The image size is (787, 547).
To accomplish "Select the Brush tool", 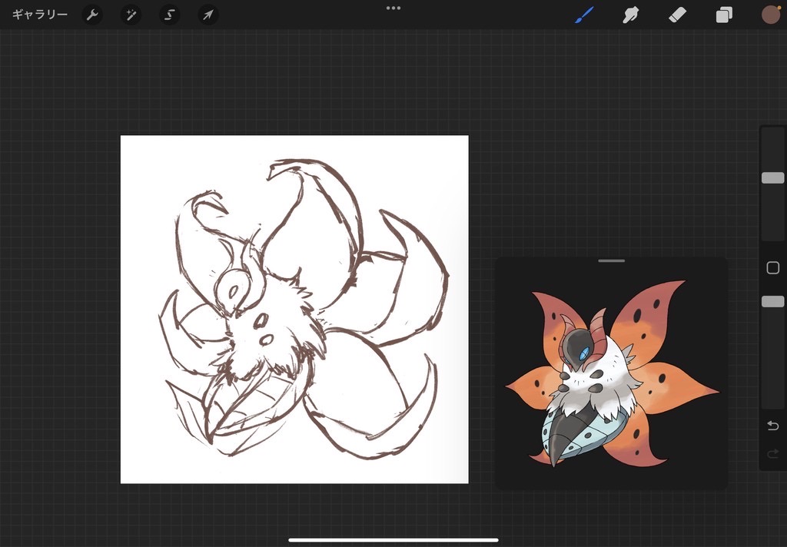I will 585,15.
